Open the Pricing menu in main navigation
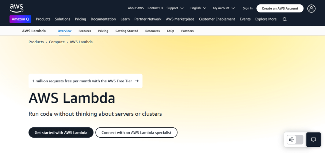The image size is (325, 153). (80, 19)
